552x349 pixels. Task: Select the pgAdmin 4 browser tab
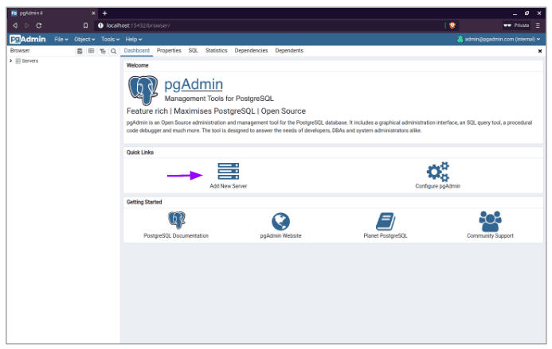(53, 14)
